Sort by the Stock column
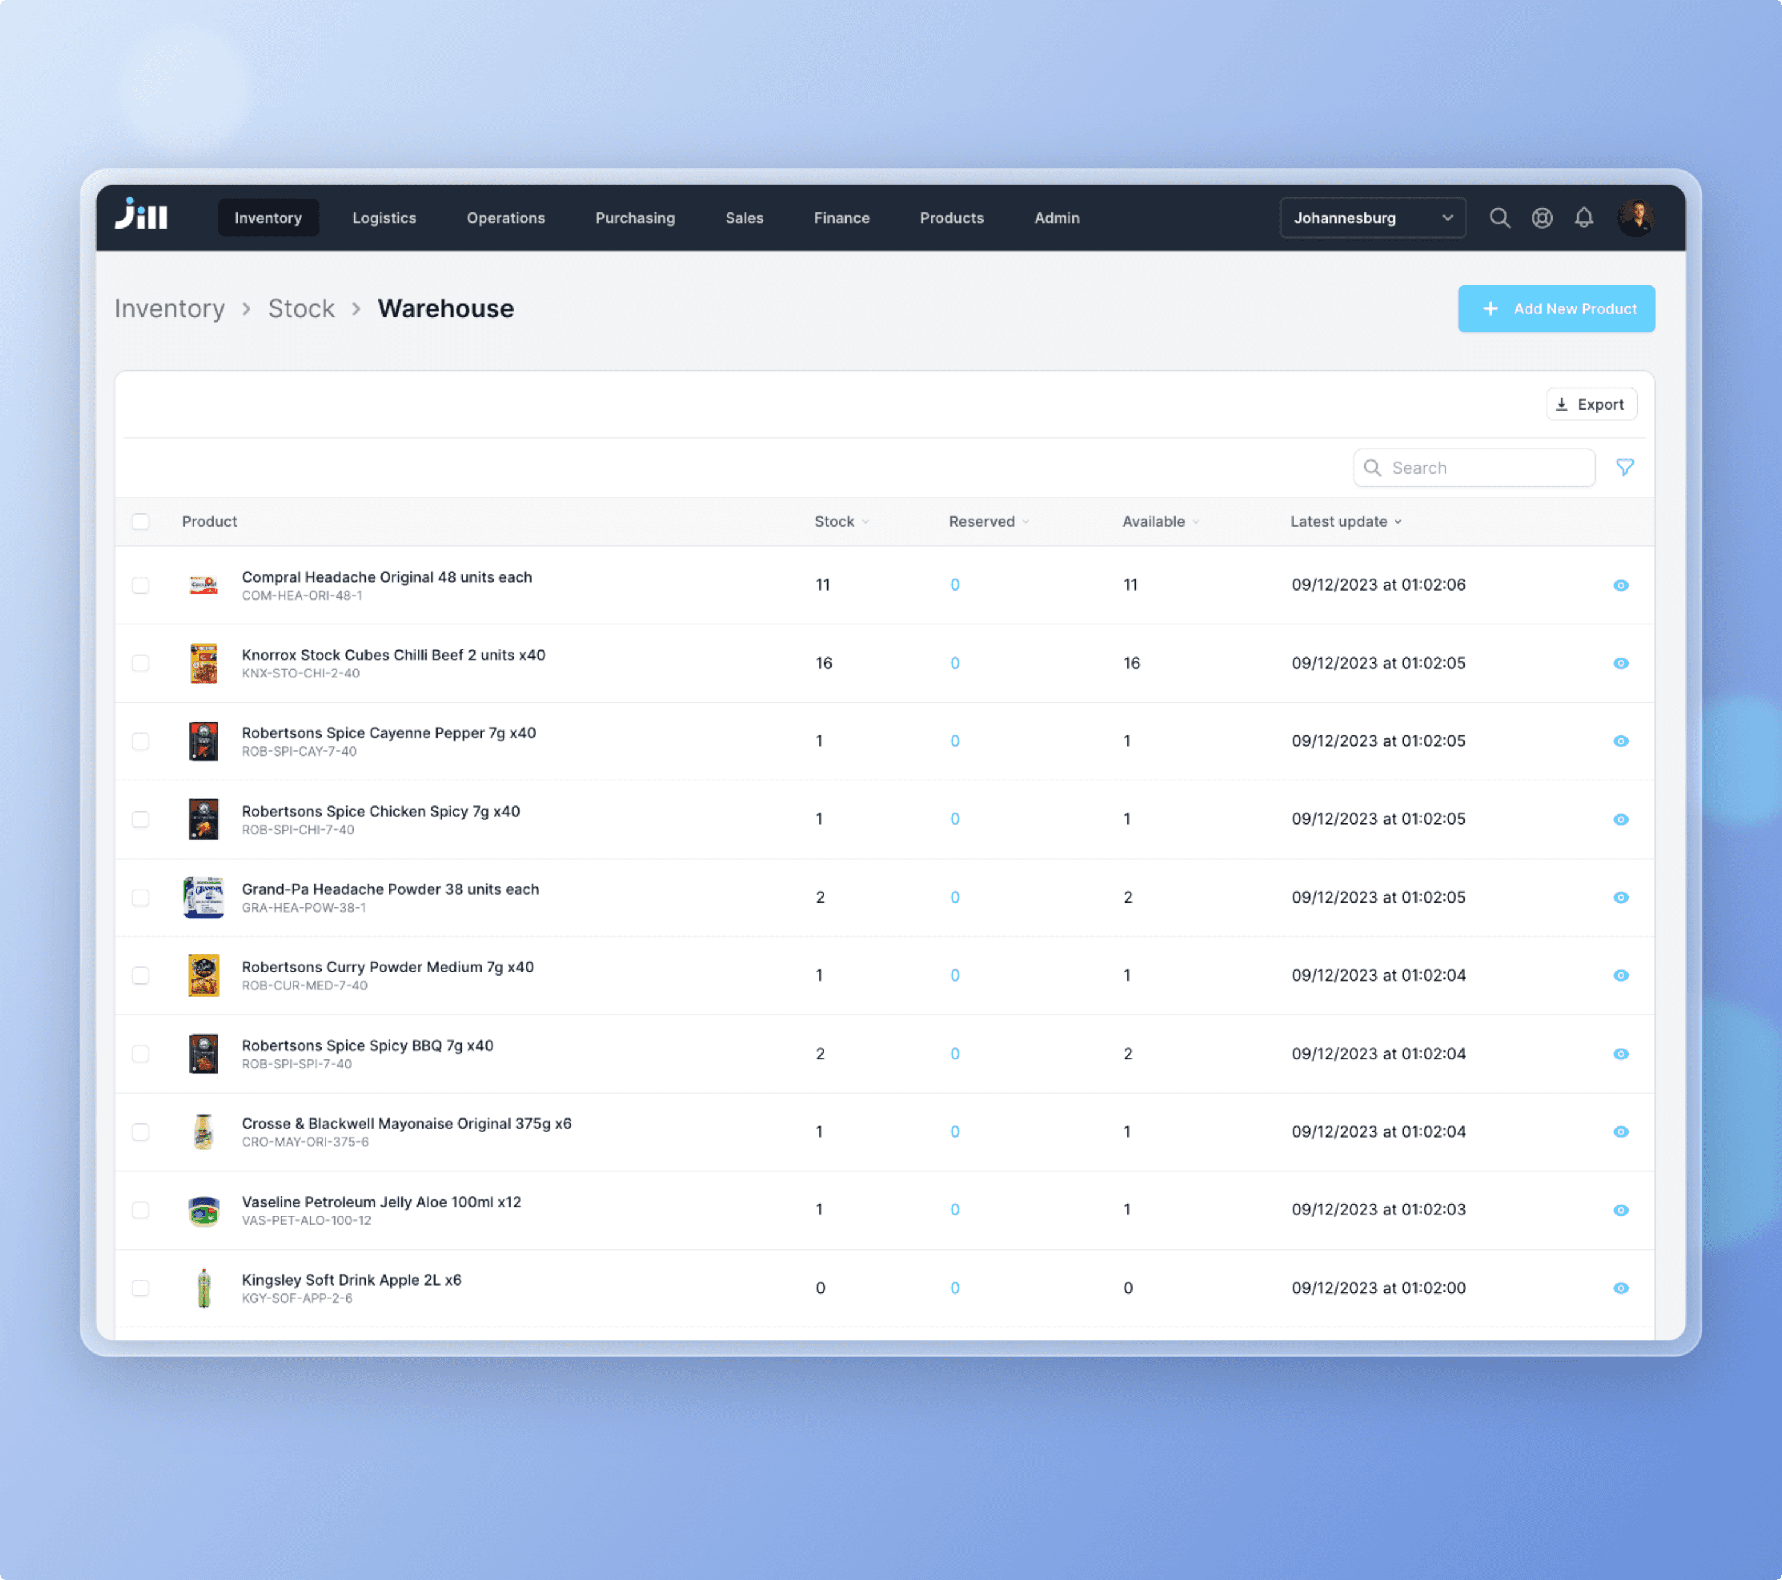 click(x=841, y=521)
